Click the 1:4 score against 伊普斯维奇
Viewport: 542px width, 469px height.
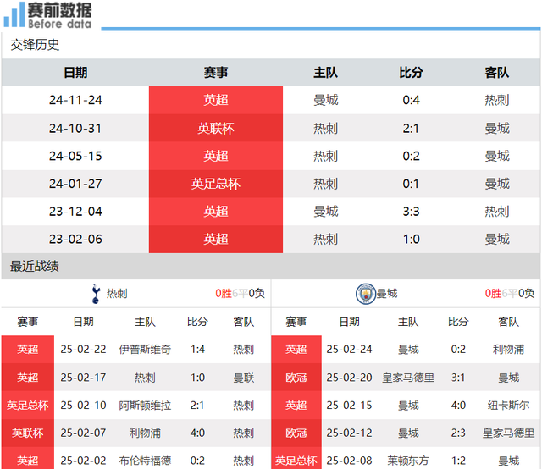197,350
